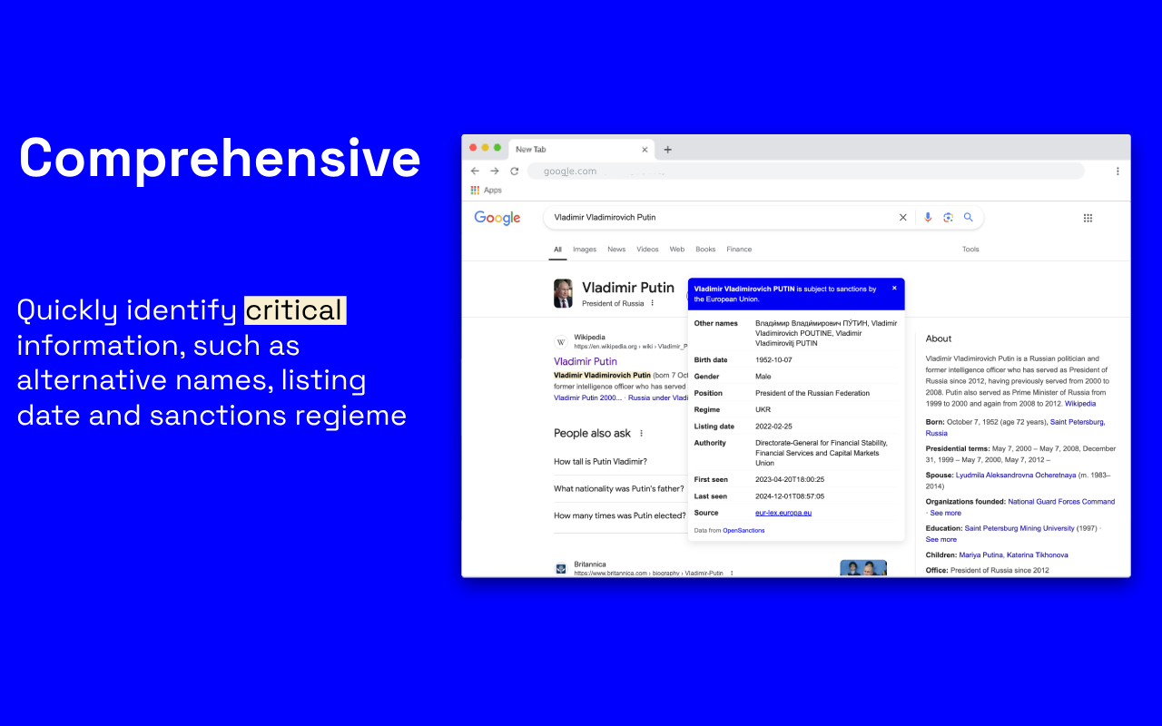Open the 'Vladimir Putin 2000...' sublink

(588, 397)
